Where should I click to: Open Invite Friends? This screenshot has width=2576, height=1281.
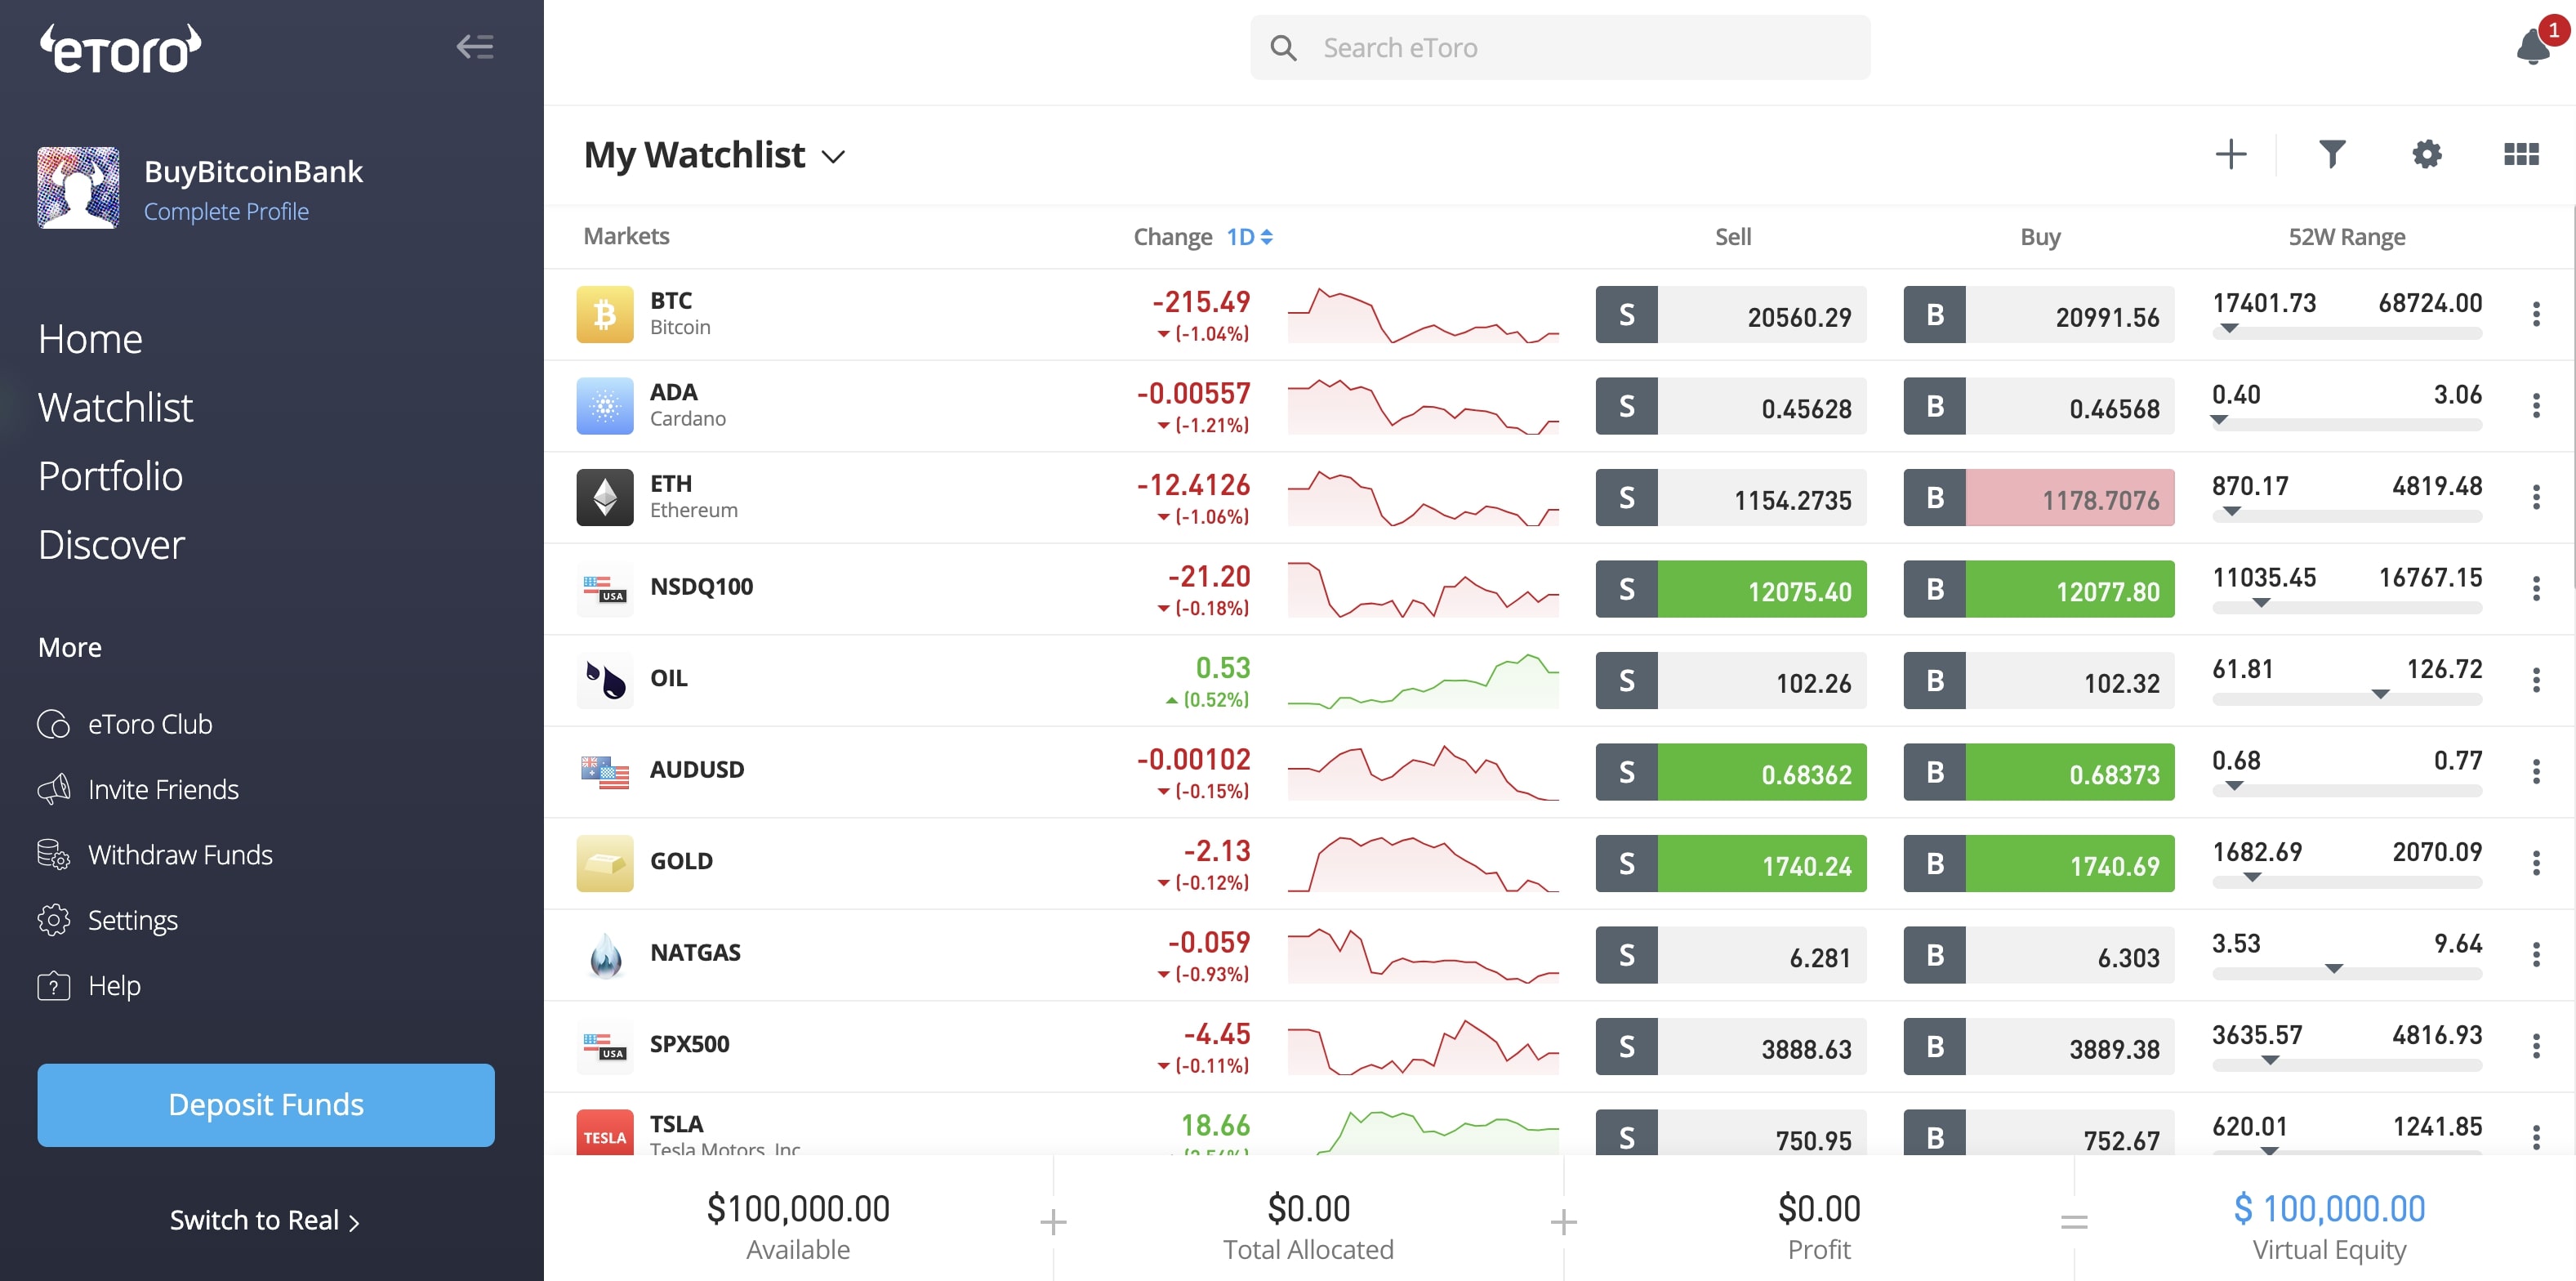coord(138,790)
